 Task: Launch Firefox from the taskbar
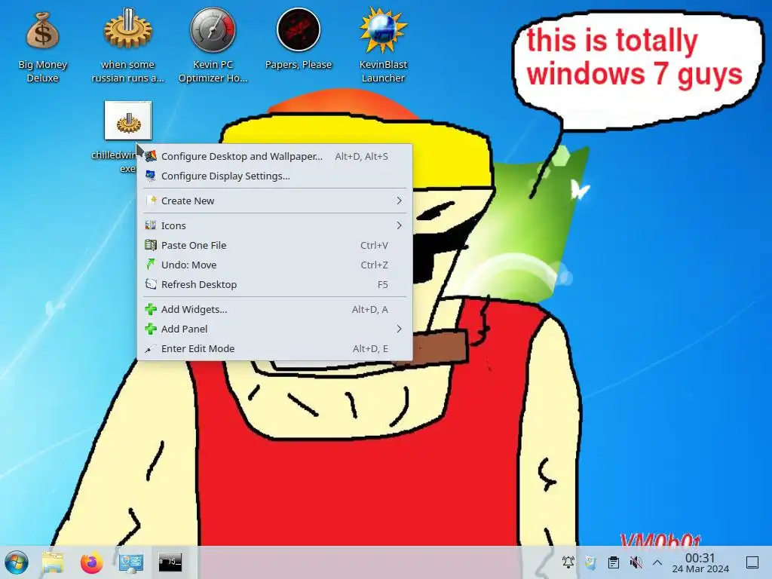[91, 562]
